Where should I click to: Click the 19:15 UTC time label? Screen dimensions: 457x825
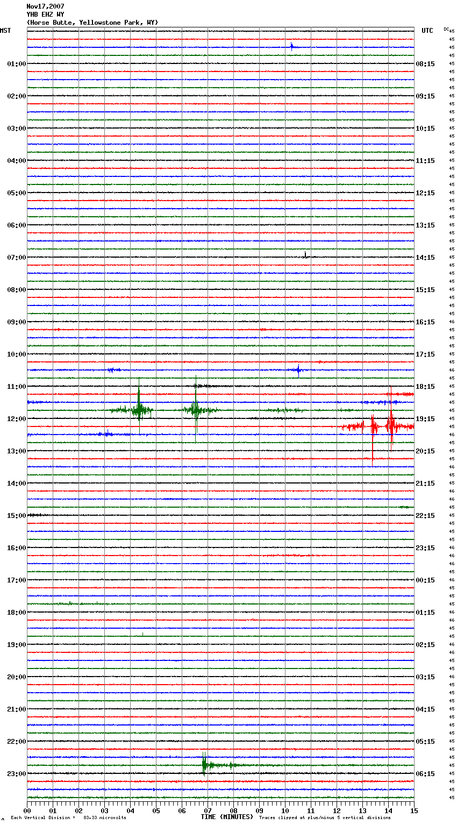click(425, 419)
